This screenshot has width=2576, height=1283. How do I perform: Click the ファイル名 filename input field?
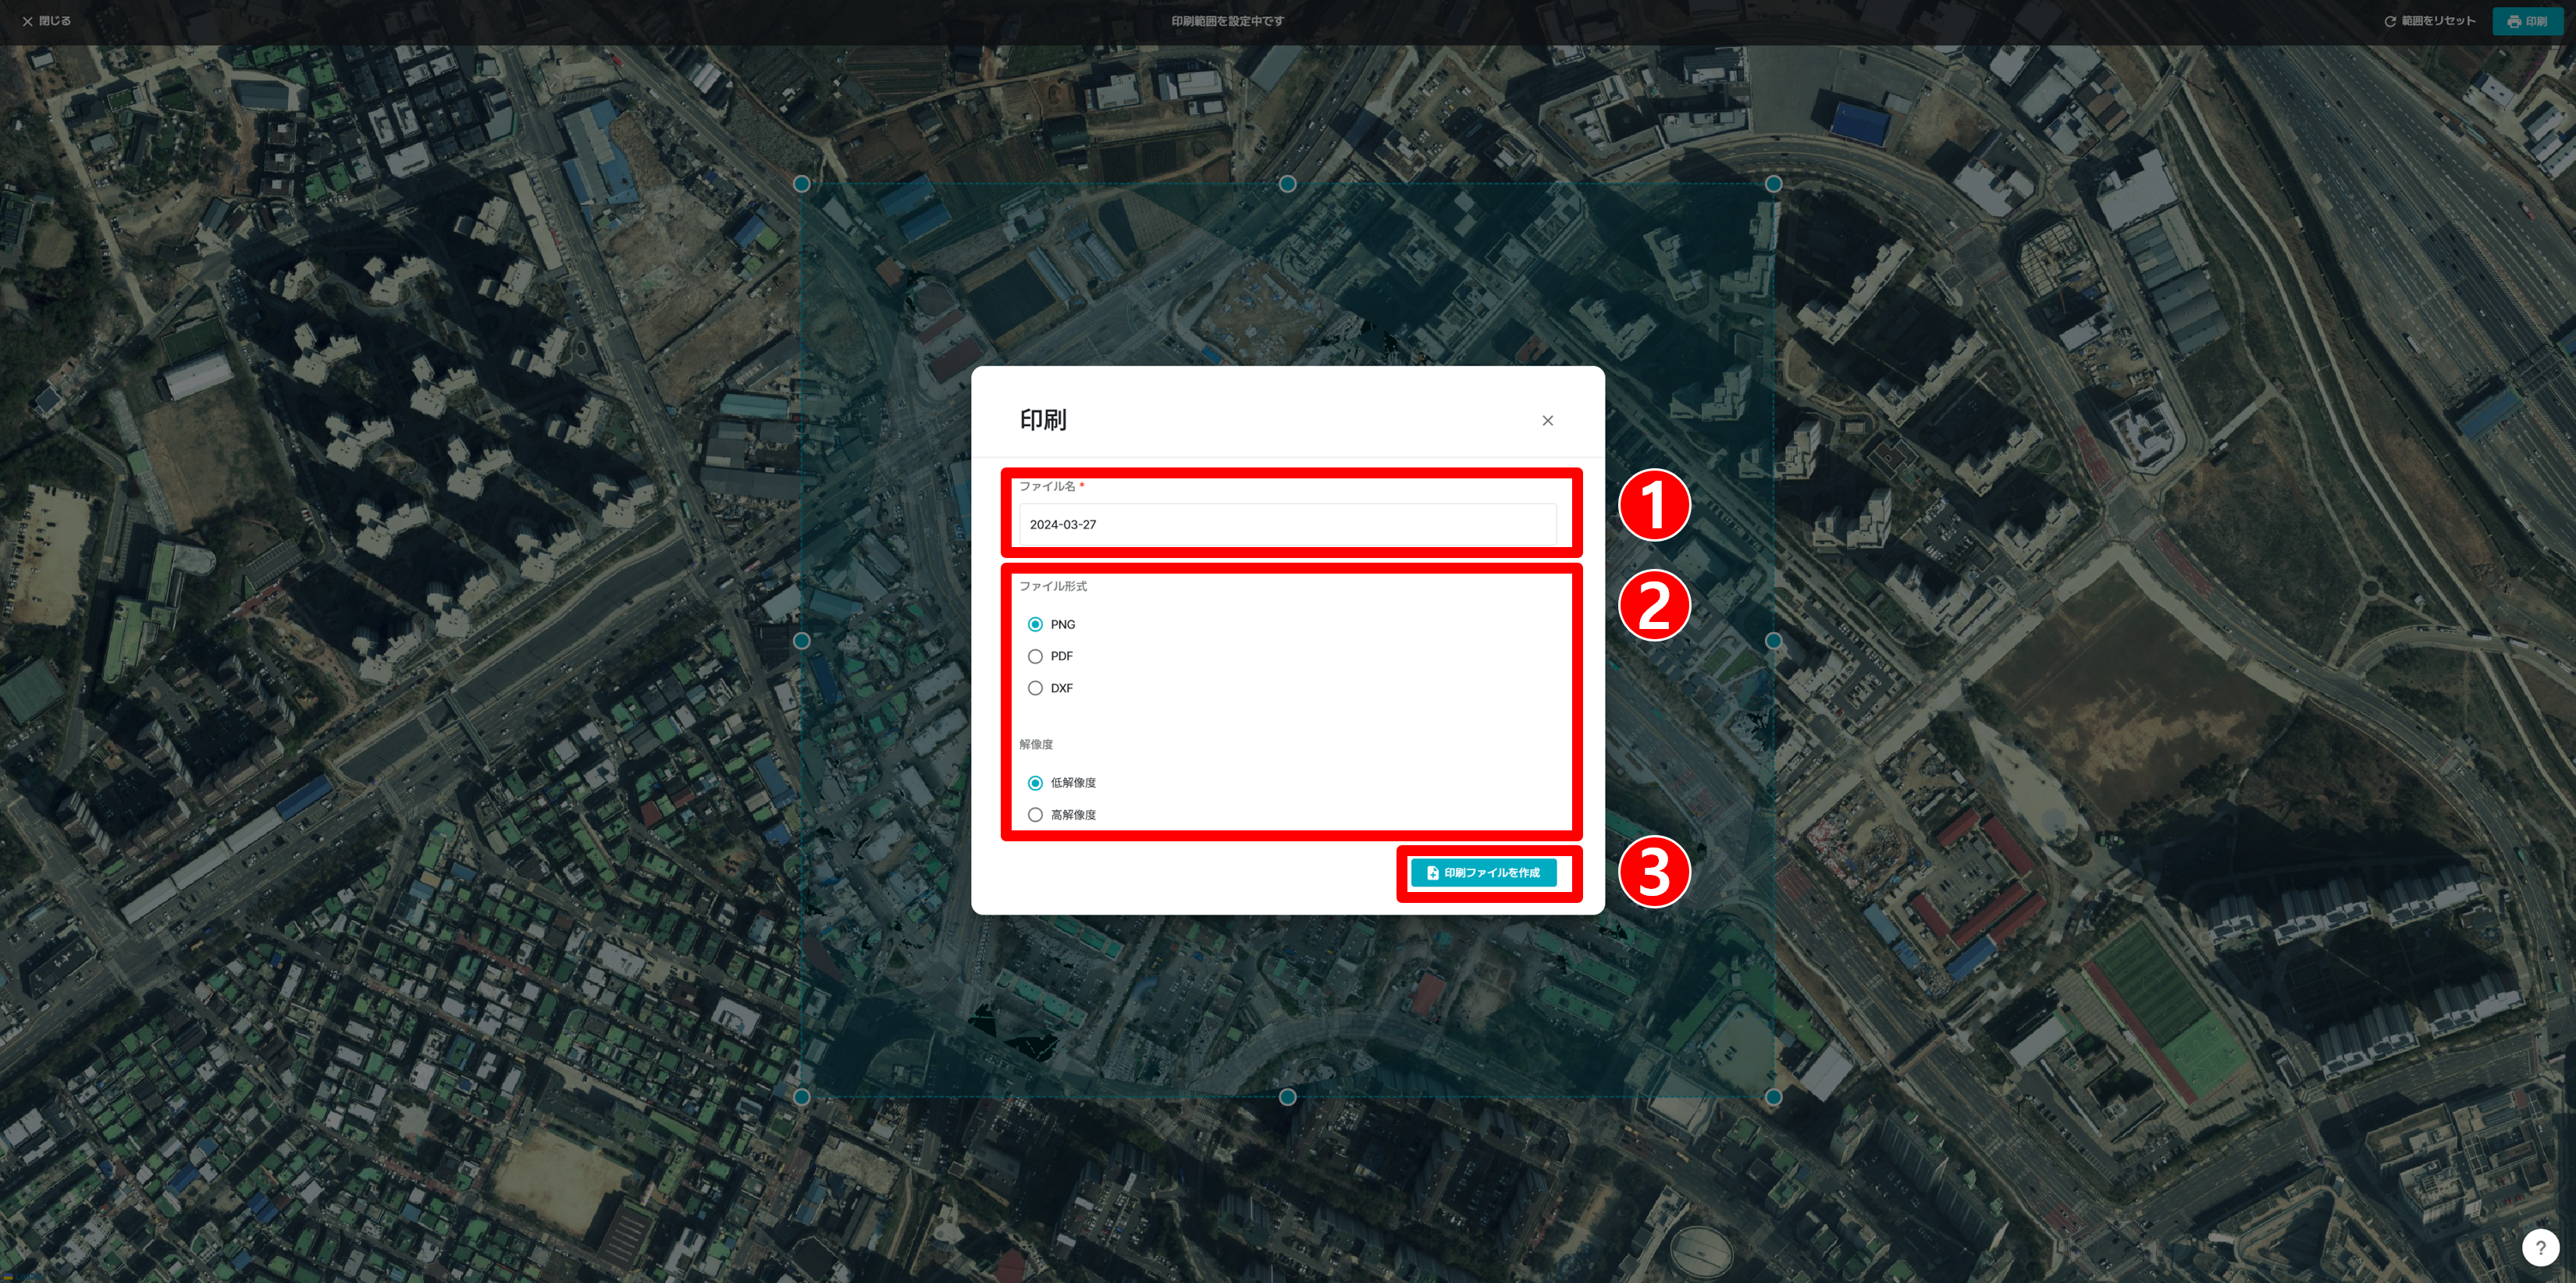(x=1286, y=524)
